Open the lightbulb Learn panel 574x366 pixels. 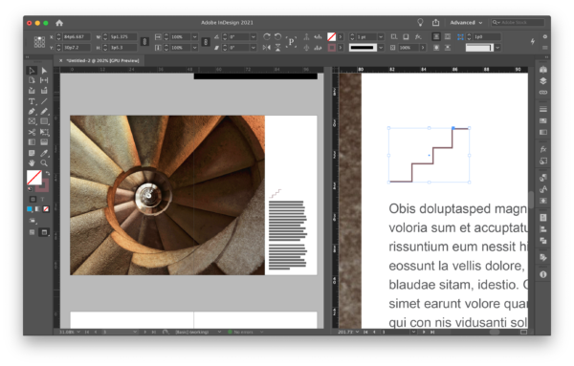click(420, 23)
